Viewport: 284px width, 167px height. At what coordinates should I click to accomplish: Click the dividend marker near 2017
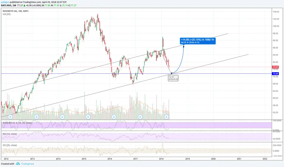(140, 117)
